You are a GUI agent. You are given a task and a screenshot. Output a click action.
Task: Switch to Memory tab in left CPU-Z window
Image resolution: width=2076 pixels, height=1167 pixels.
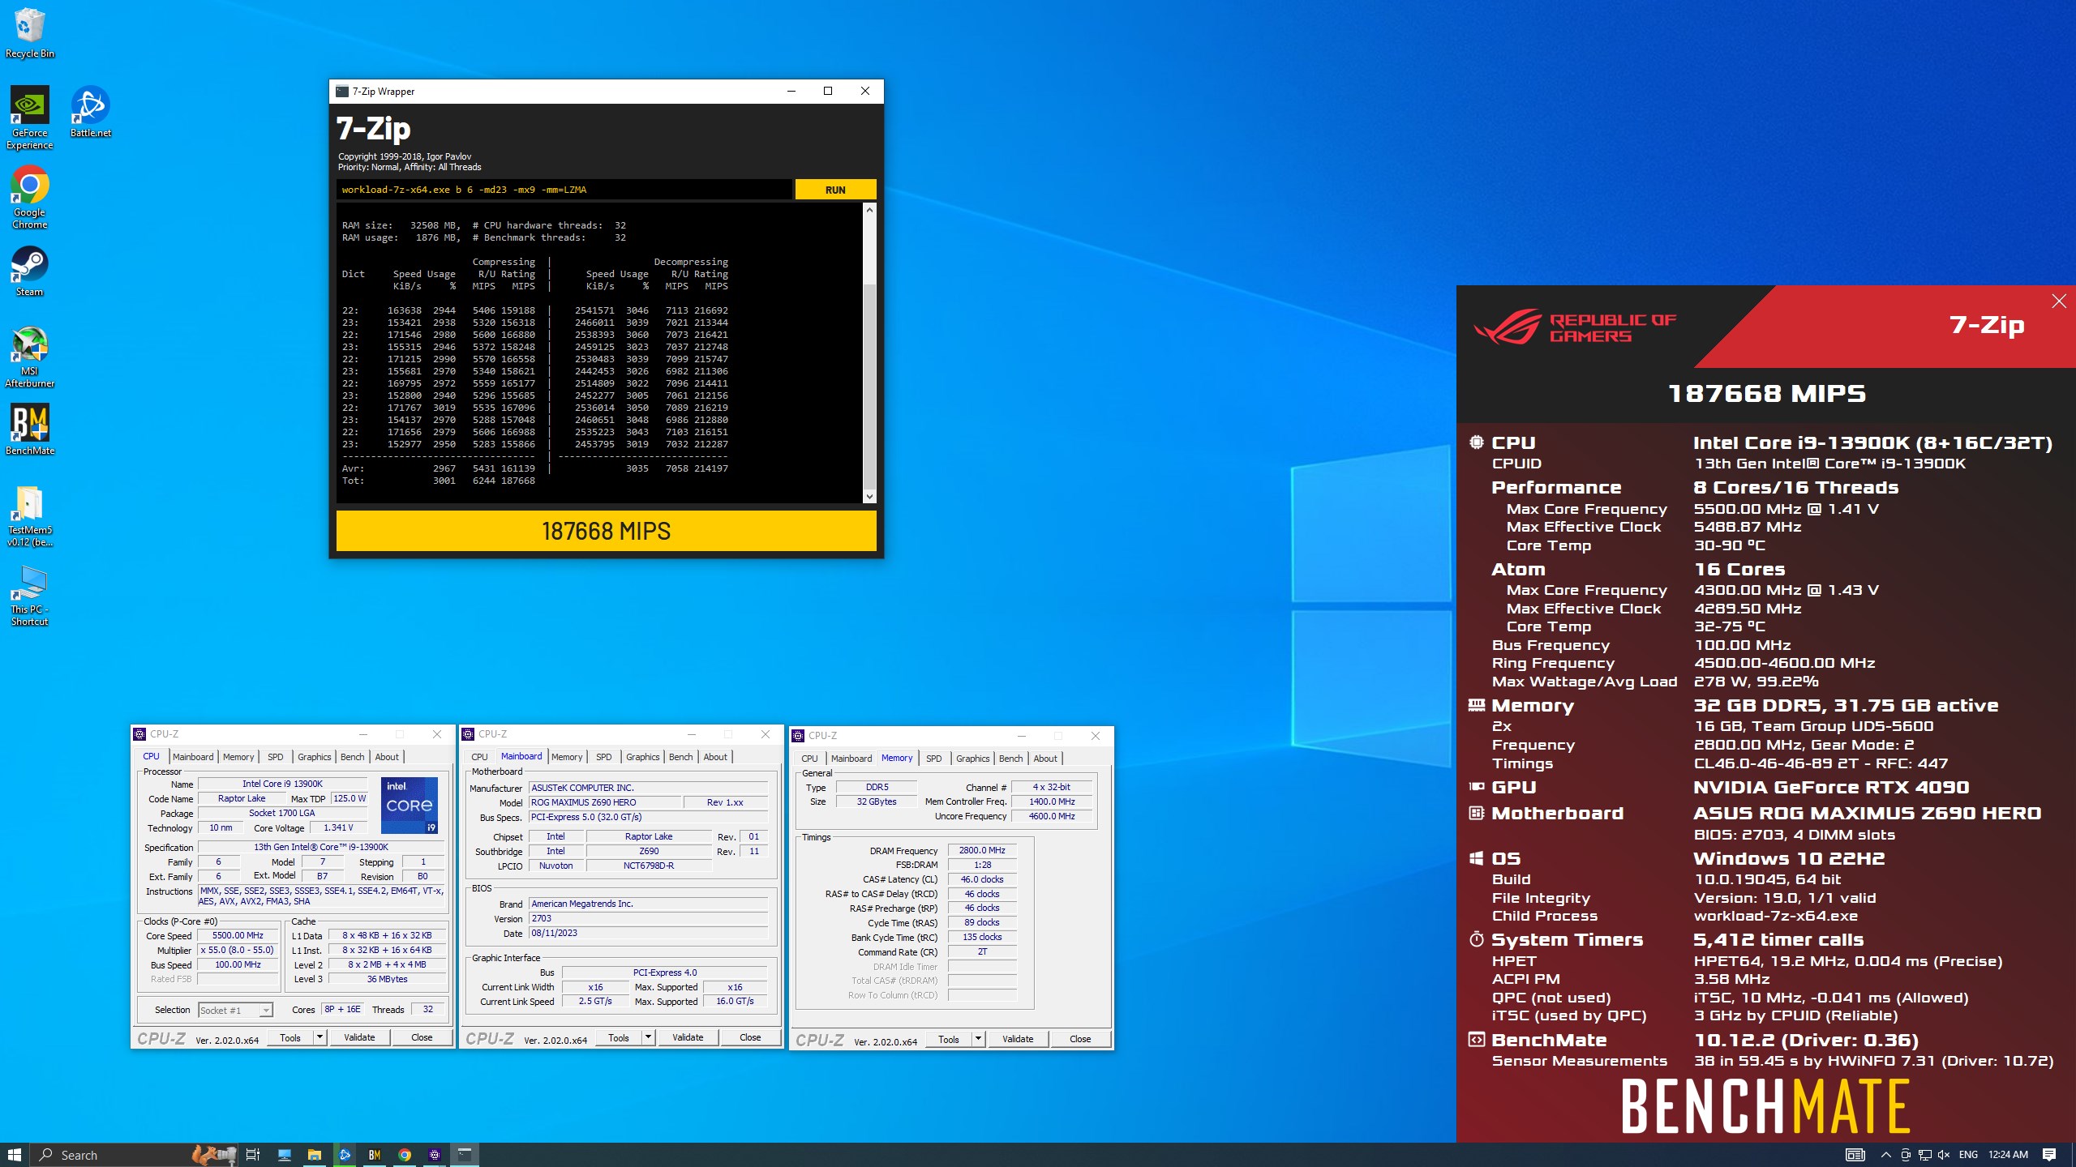(238, 757)
